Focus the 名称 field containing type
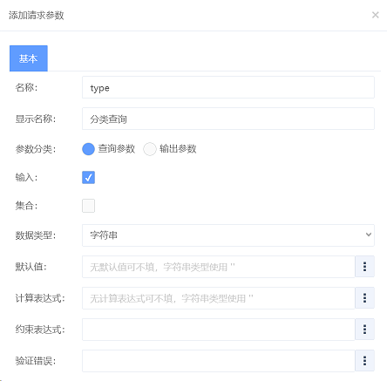387x381 pixels. pyautogui.click(x=228, y=87)
